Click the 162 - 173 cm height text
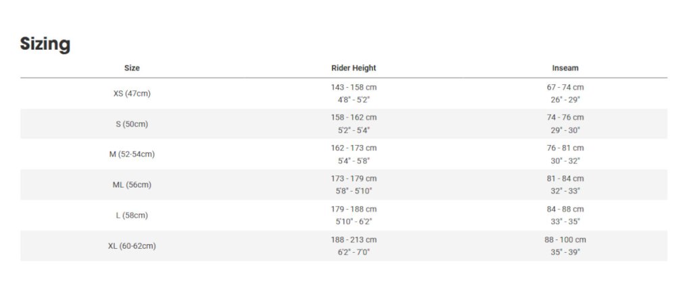The height and width of the screenshot is (294, 689). (353, 148)
